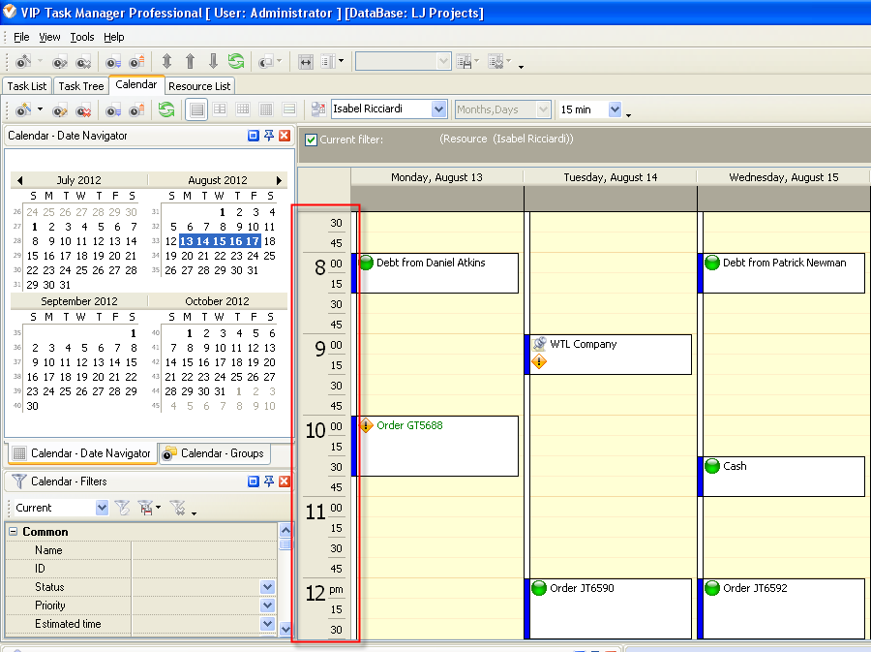Click the delete task icon in calendar toolbar
Viewport: 871px width, 652px height.
point(85,109)
